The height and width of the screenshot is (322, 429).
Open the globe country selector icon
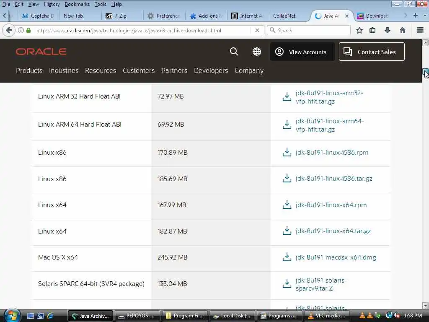(x=257, y=52)
